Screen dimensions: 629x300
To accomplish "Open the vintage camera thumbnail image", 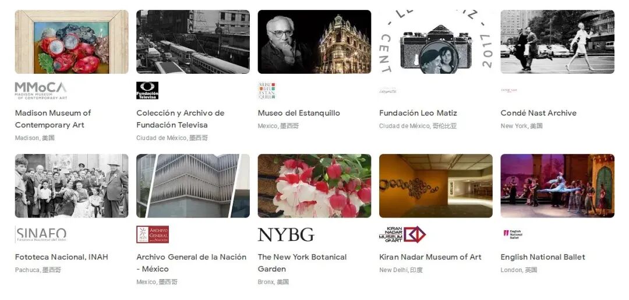I will (436, 42).
